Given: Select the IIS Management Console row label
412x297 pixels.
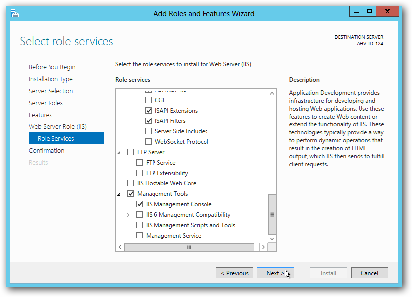Looking at the screenshot, I should [179, 204].
